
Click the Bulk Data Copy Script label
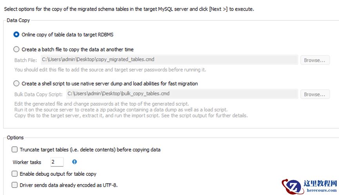click(38, 94)
